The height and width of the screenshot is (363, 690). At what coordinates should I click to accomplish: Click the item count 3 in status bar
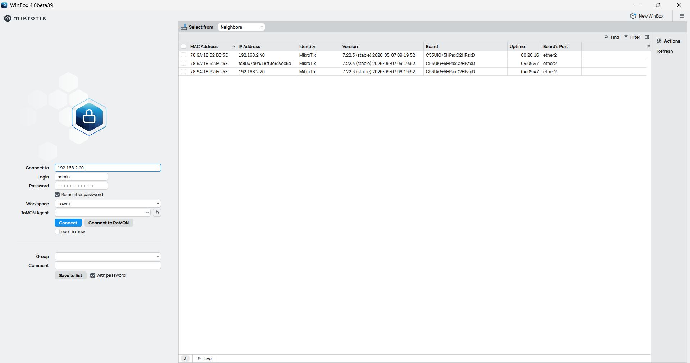coord(185,358)
